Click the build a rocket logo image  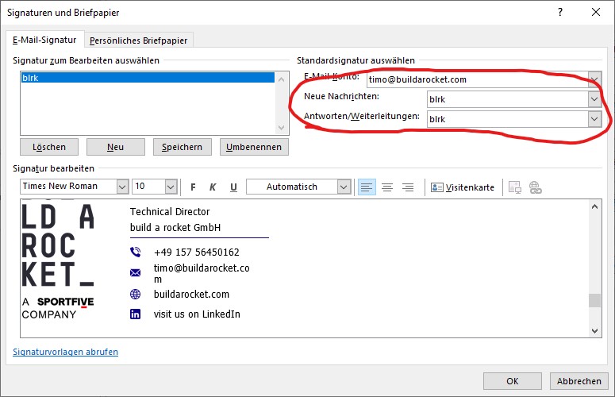(58, 245)
